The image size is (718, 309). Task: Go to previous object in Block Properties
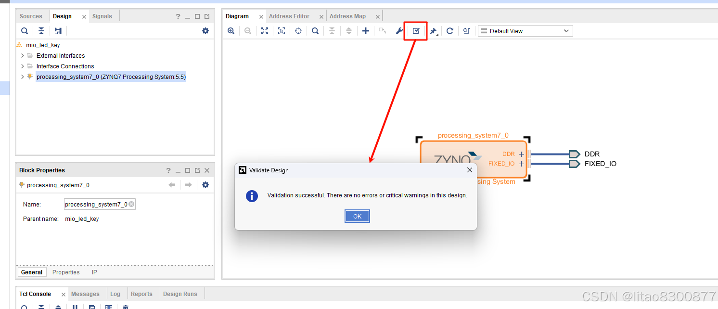[x=172, y=185]
